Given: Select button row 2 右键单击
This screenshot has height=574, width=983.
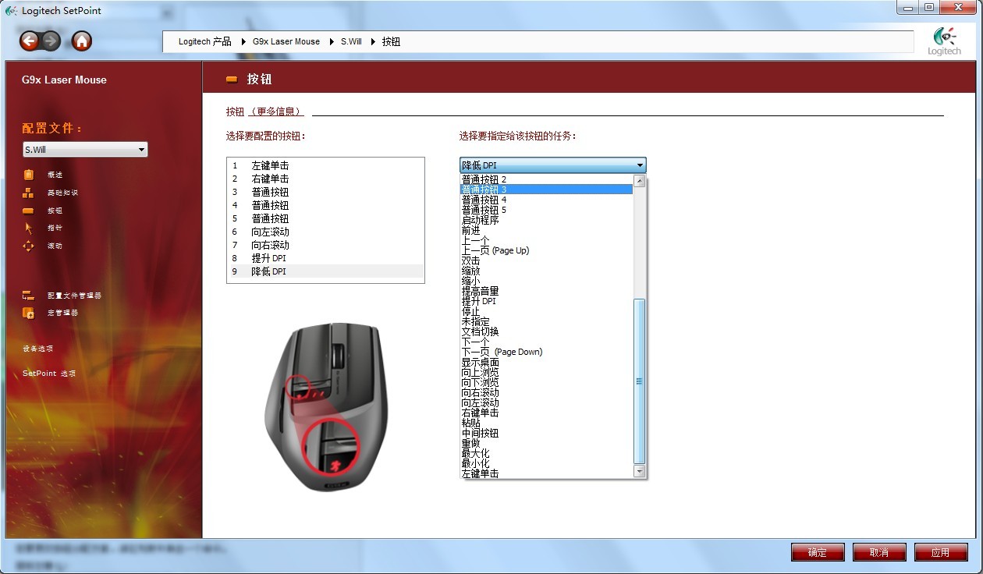Looking at the screenshot, I should point(325,179).
